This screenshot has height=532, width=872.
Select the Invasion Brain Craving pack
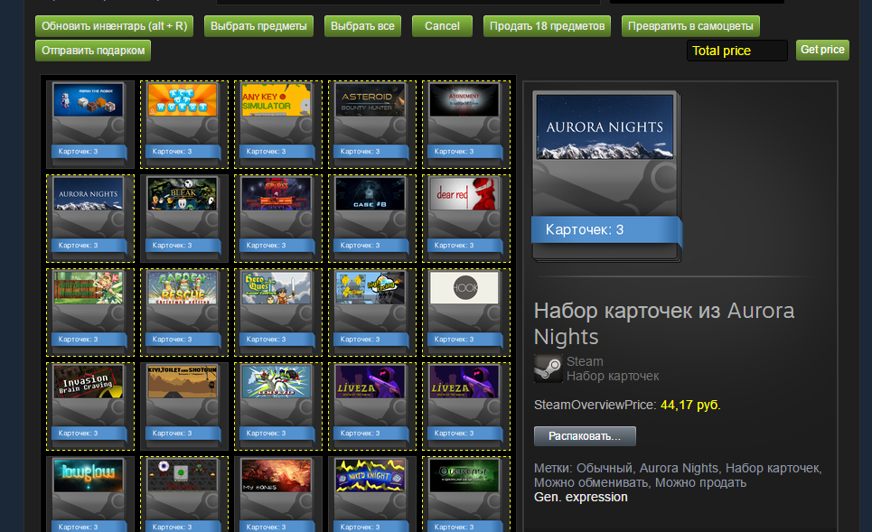[90, 406]
